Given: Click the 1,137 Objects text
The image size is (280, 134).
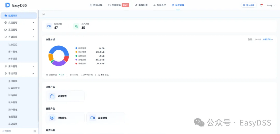Looking at the screenshot, I should (x=87, y=75).
